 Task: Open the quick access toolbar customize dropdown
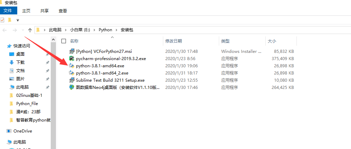tap(18, 20)
